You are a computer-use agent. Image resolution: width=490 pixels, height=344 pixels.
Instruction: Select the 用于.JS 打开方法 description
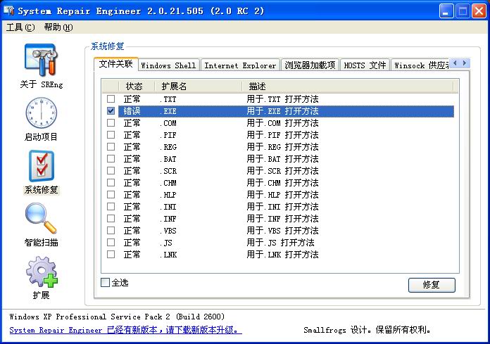coord(280,243)
